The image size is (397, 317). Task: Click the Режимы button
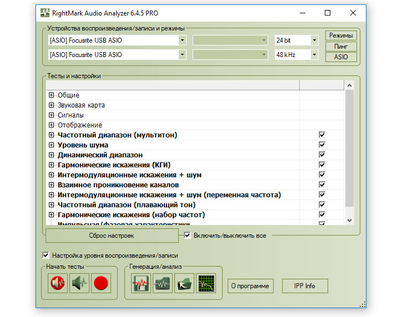pyautogui.click(x=341, y=35)
